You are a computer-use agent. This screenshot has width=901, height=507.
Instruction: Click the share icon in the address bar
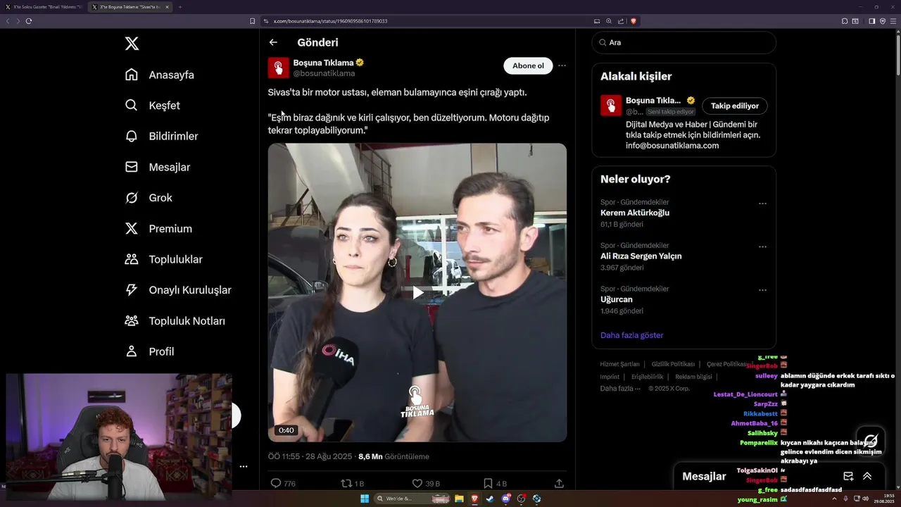click(x=621, y=21)
